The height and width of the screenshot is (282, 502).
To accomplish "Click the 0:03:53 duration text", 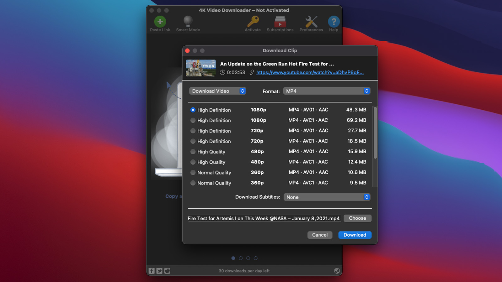I will pos(236,72).
